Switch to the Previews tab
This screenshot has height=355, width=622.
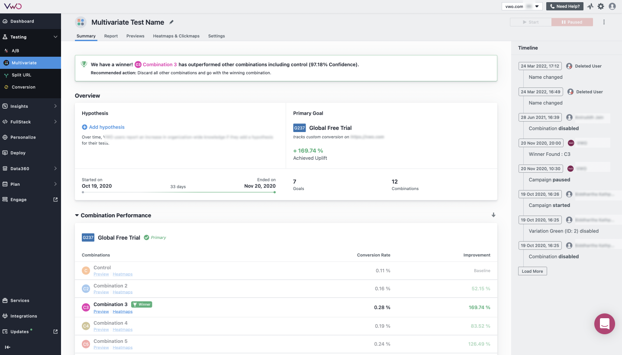tap(135, 36)
